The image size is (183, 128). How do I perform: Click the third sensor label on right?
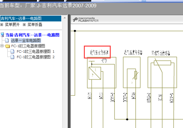[161, 53]
